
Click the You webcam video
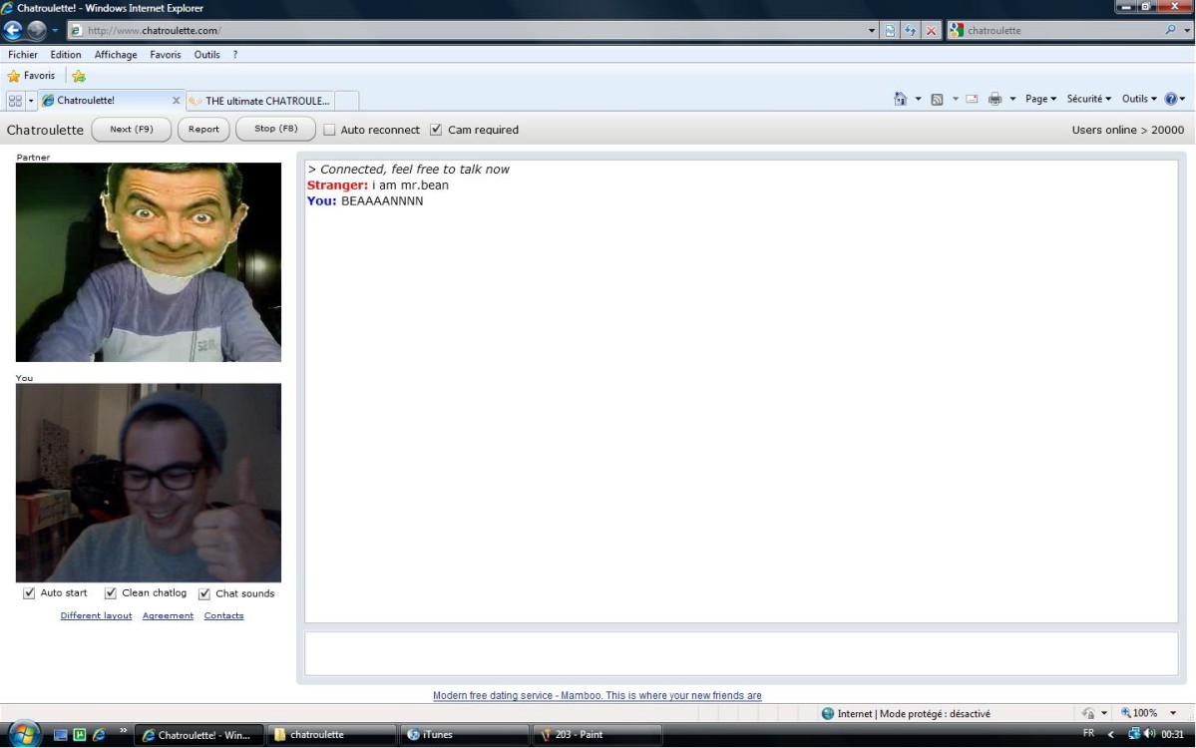point(149,483)
